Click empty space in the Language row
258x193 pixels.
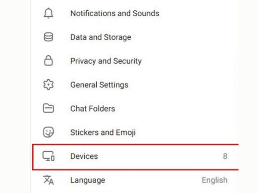[x=155, y=180]
